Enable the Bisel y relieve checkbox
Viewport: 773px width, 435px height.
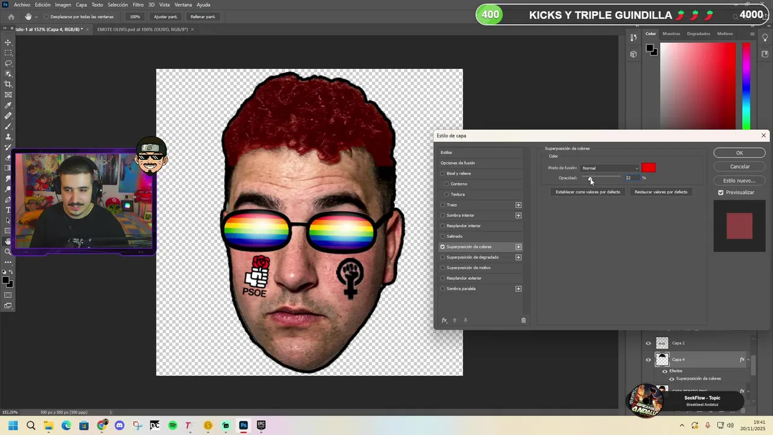[x=443, y=173]
